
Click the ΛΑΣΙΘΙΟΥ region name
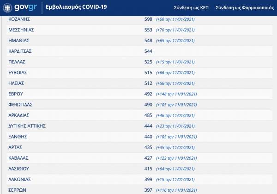point(19,169)
